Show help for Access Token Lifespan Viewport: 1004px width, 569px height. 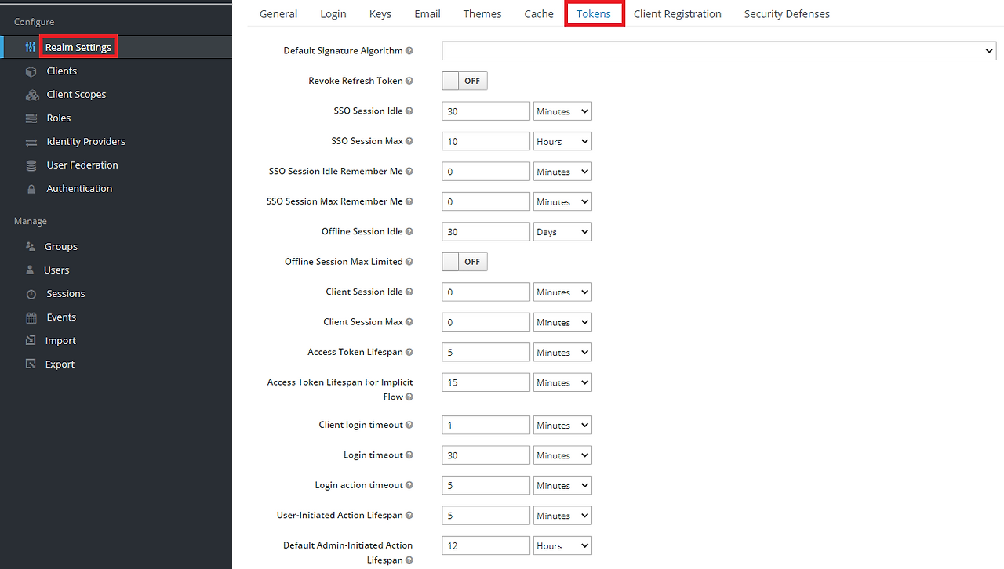[409, 353]
